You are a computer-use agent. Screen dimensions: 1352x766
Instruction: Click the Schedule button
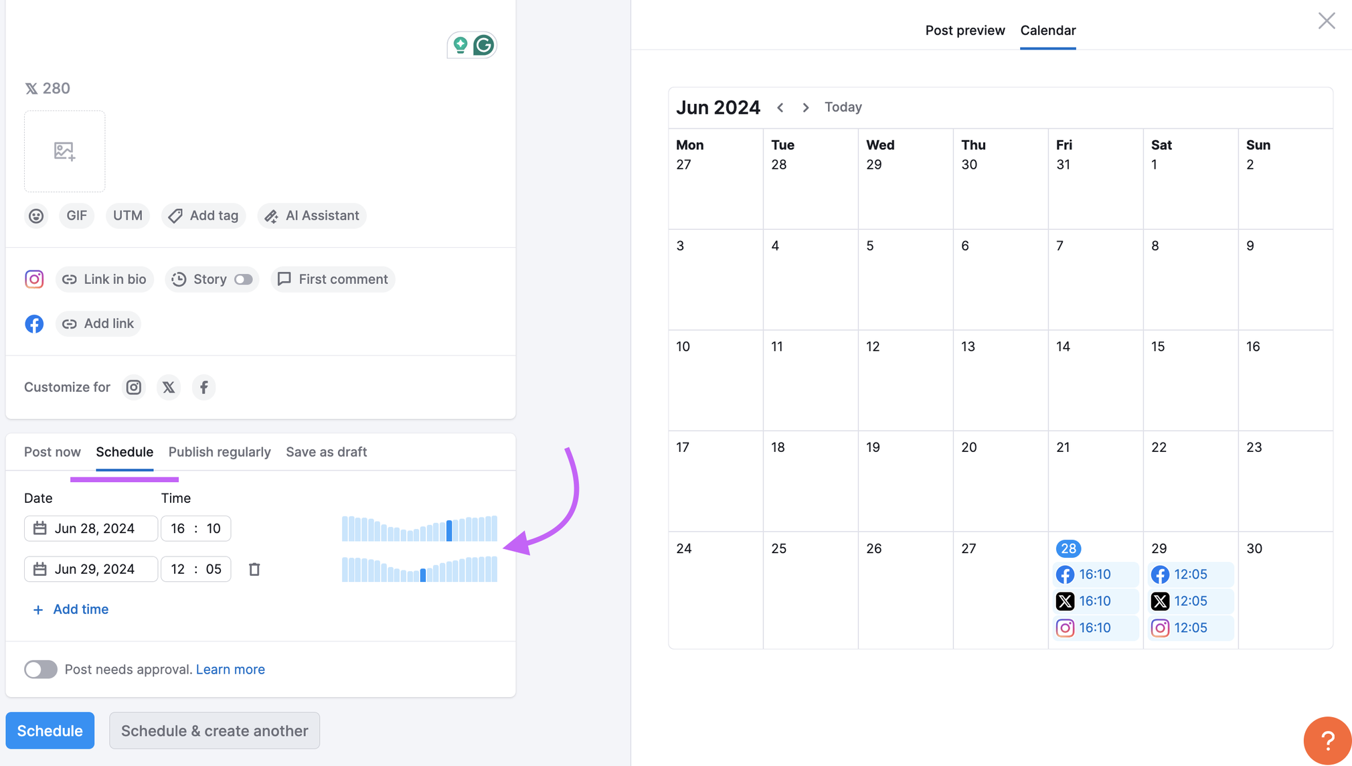point(50,730)
